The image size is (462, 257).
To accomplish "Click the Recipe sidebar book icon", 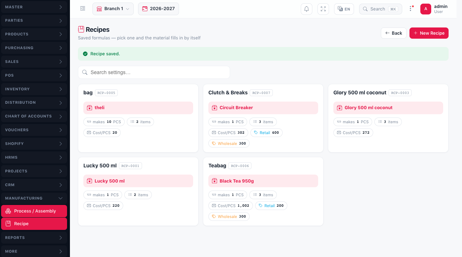I will coord(8,224).
